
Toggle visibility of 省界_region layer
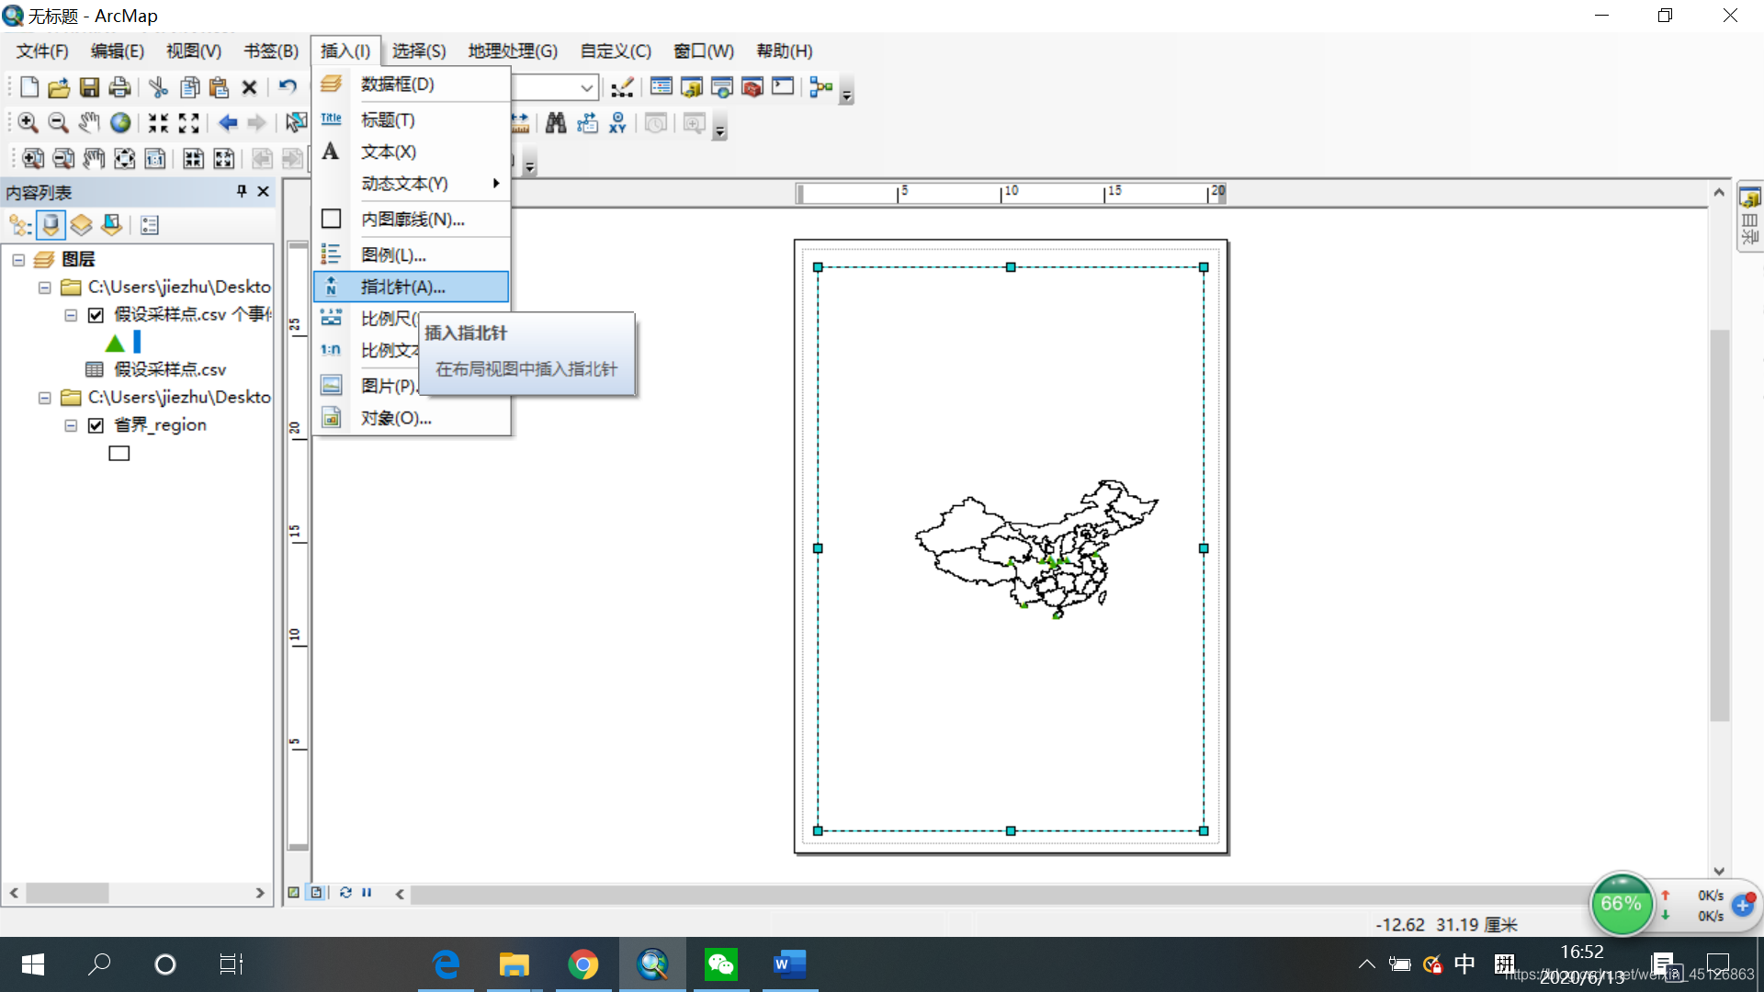96,425
